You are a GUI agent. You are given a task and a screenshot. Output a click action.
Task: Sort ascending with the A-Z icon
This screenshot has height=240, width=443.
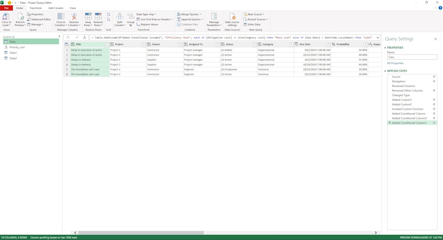109,14
